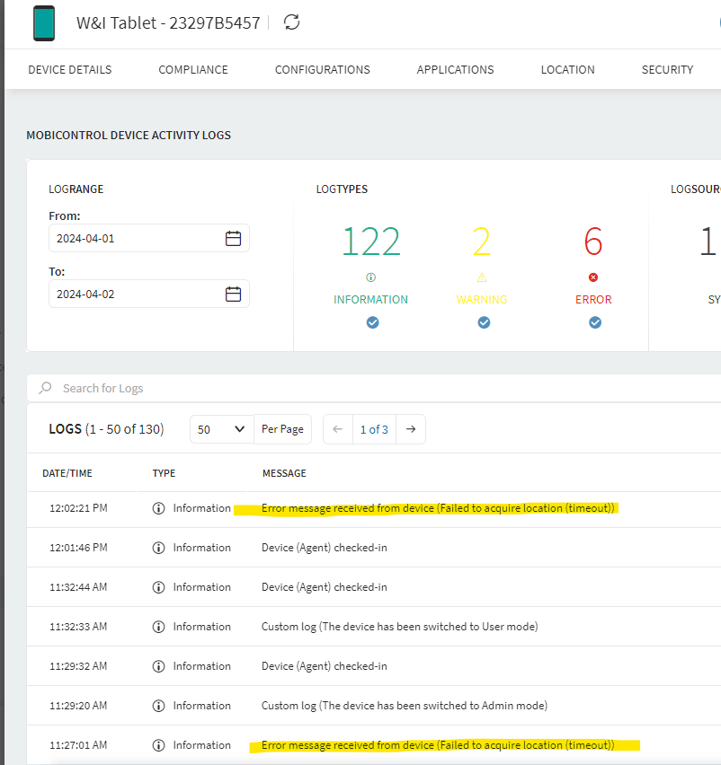Open the Applications tab
Viewport: 721px width, 765px height.
[455, 69]
